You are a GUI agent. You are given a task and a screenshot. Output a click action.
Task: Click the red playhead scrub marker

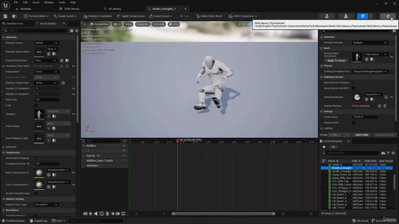(x=177, y=141)
